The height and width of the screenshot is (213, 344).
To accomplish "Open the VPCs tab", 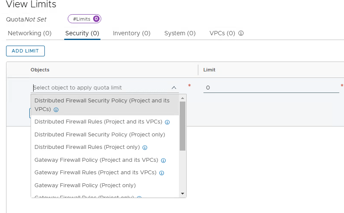I will coord(222,33).
